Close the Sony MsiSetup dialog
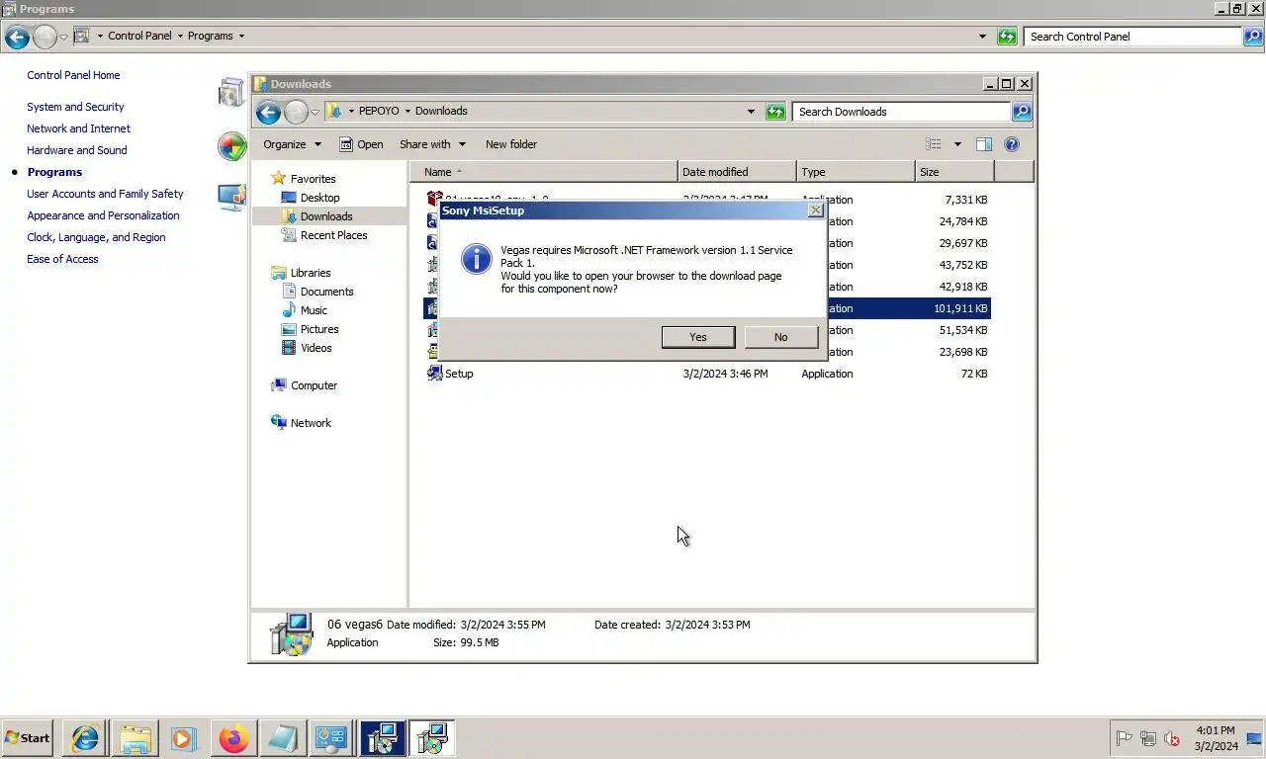This screenshot has height=759, width=1266. [x=815, y=211]
